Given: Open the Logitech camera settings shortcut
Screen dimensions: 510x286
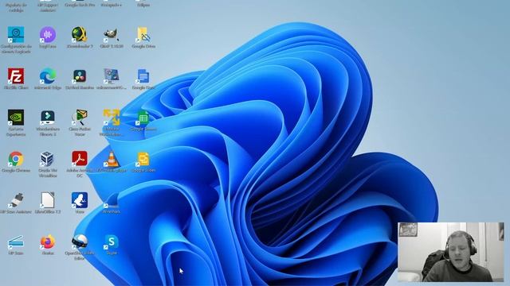Looking at the screenshot, I should click(x=16, y=35).
